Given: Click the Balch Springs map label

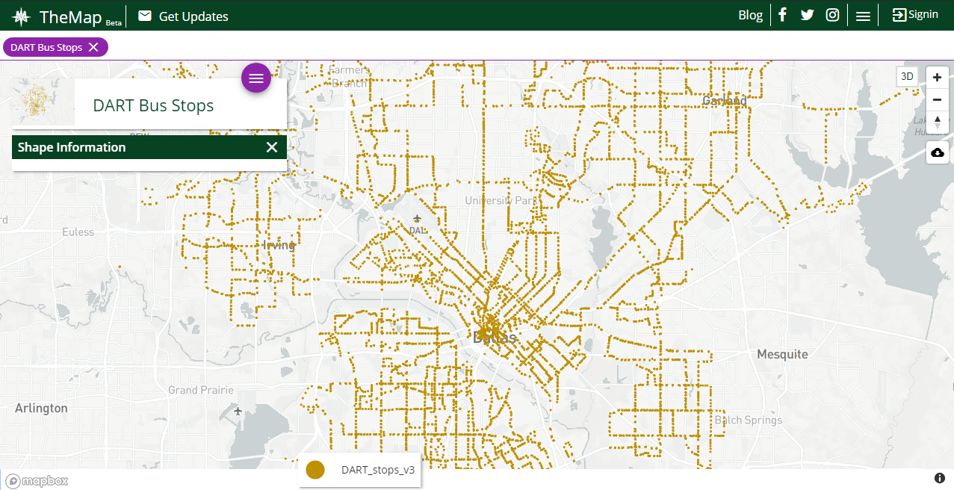Looking at the screenshot, I should 749,420.
